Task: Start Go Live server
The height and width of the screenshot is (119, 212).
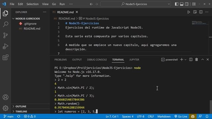Action: [x=181, y=116]
